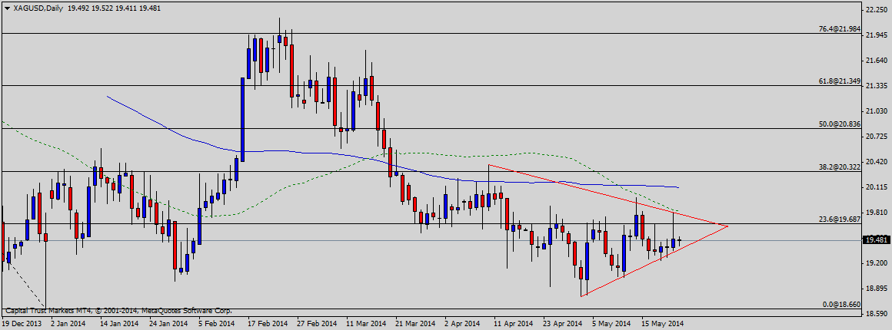Click the small triangle icon before XAGUSD
Viewport: 892px width, 330px height.
pos(6,8)
